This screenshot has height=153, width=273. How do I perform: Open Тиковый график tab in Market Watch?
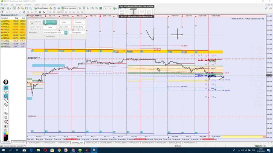point(19,142)
